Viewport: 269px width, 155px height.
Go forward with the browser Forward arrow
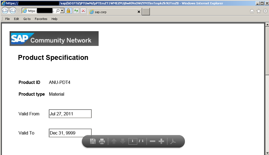click(x=13, y=11)
